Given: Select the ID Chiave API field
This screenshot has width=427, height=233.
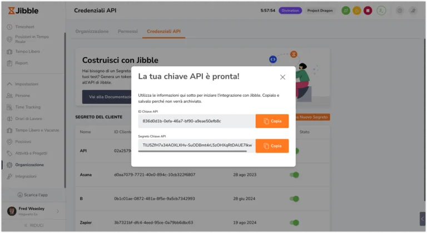Looking at the screenshot, I should pos(197,121).
